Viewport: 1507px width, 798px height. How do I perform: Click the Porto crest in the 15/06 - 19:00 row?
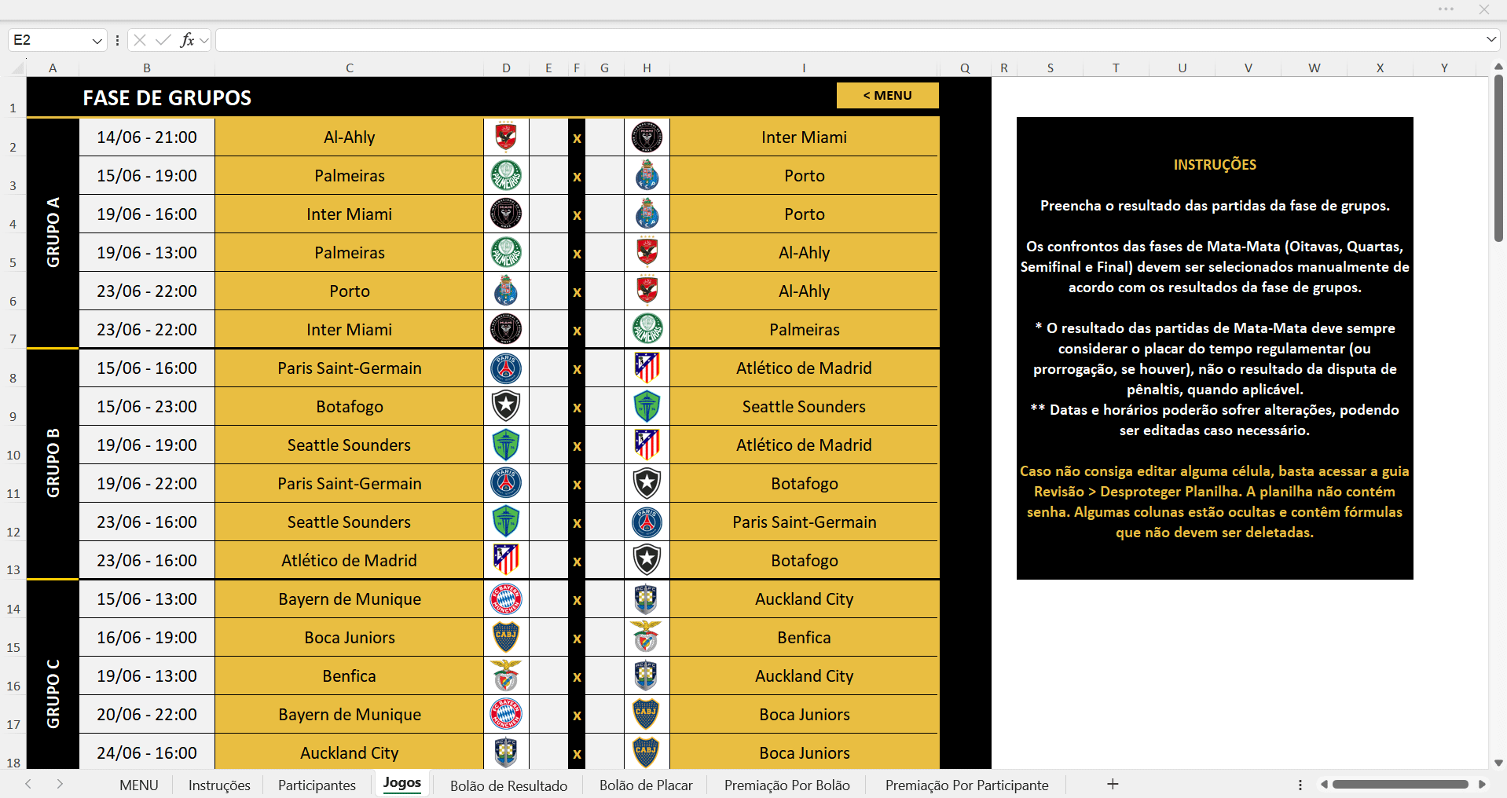(x=647, y=175)
